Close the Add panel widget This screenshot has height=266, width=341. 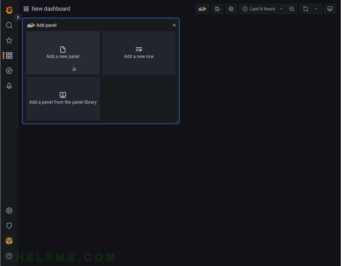pyautogui.click(x=174, y=25)
